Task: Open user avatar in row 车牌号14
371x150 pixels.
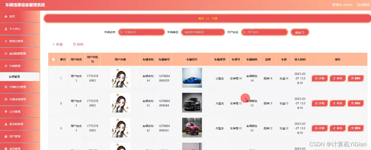Action: coord(120,78)
